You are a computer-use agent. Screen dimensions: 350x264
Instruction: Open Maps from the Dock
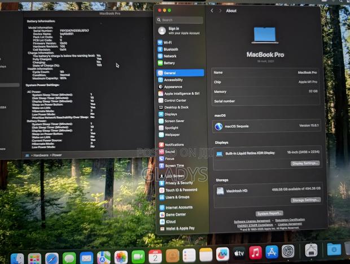tap(104, 258)
